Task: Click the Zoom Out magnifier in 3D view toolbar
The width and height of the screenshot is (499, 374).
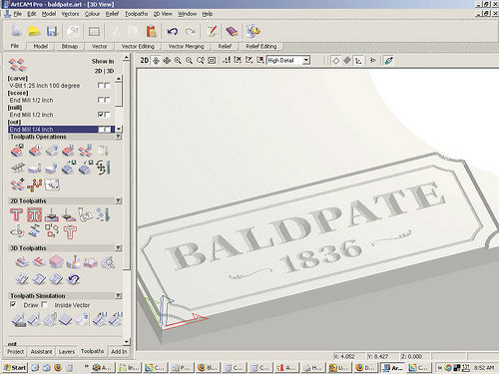Action: (x=189, y=60)
